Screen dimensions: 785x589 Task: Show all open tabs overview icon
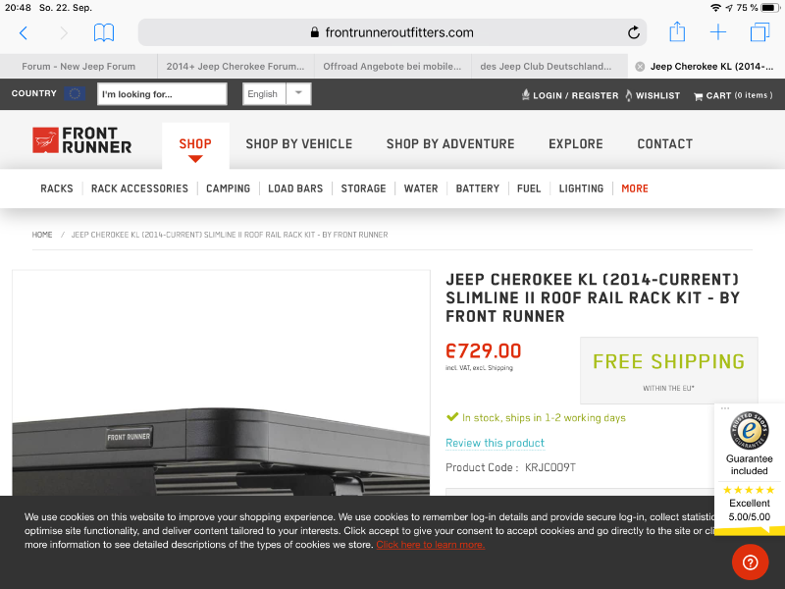tap(759, 32)
